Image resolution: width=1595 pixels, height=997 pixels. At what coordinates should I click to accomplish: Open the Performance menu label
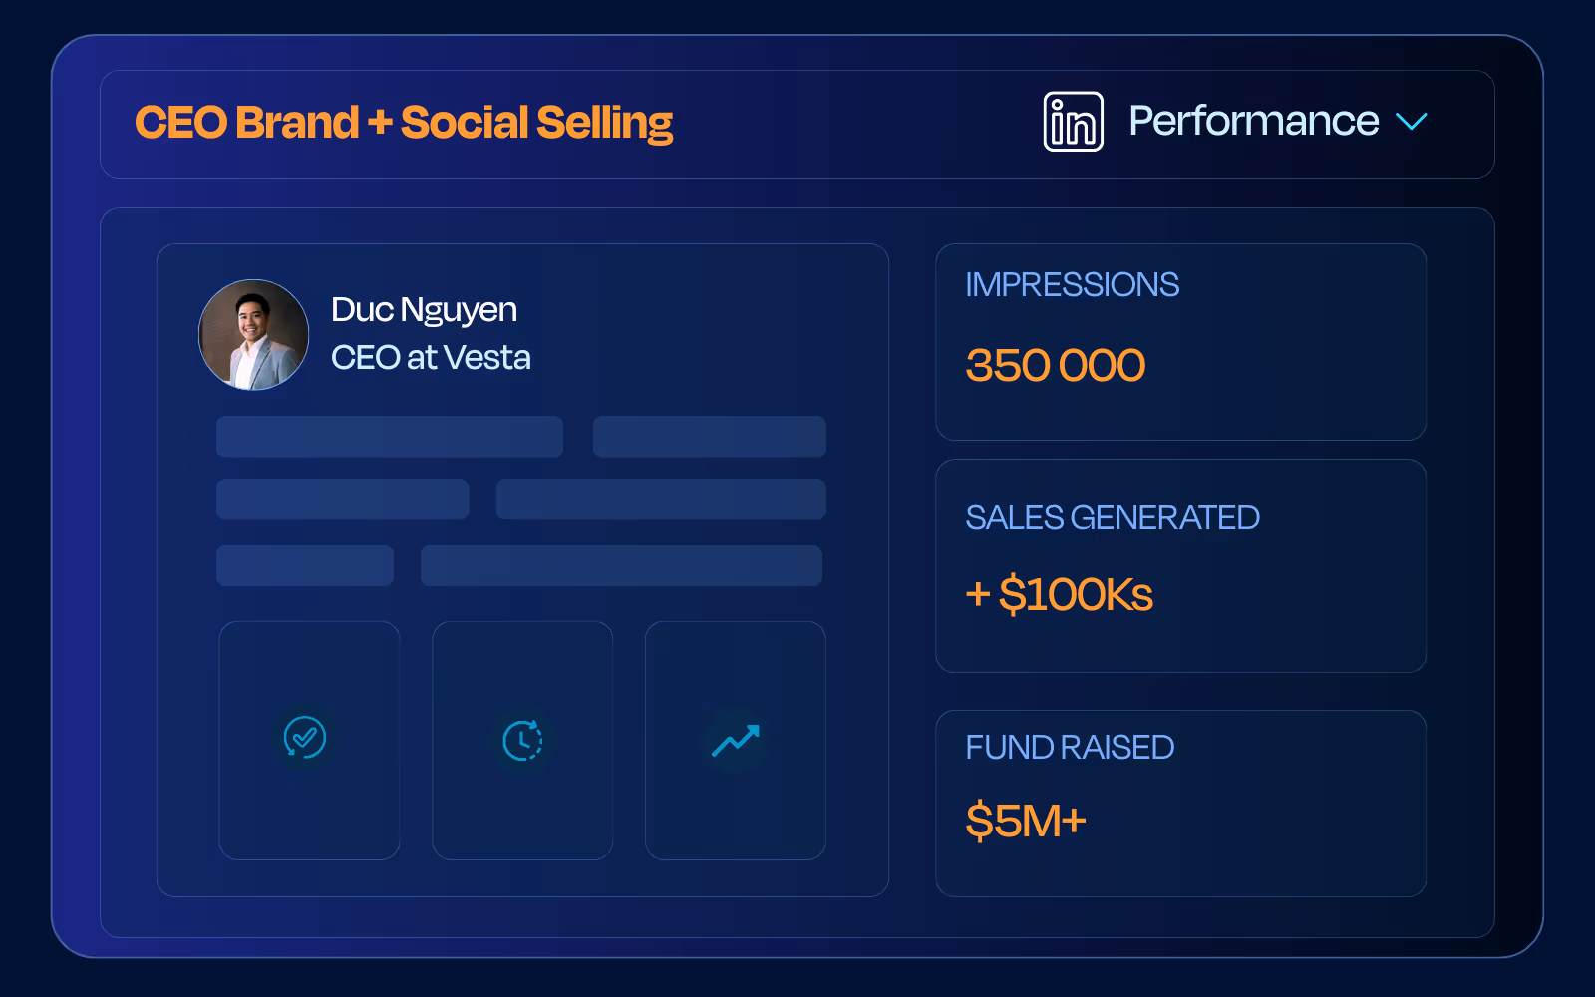[1253, 121]
